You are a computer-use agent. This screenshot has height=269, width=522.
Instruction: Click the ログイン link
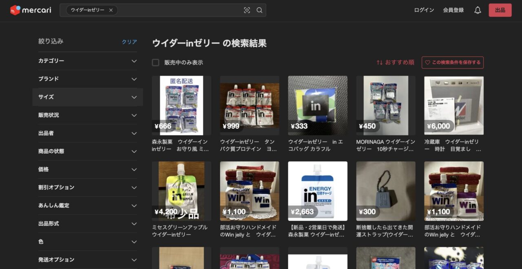pos(424,10)
